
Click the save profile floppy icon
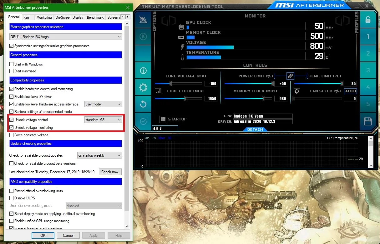(368, 121)
